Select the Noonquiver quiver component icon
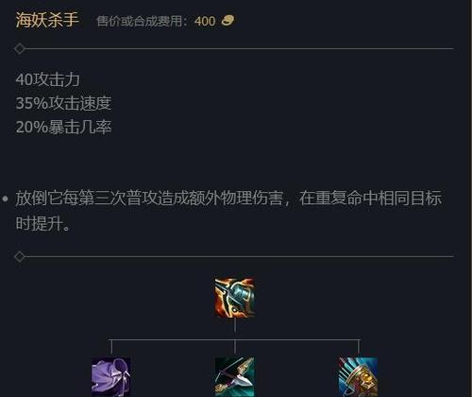 point(359,377)
